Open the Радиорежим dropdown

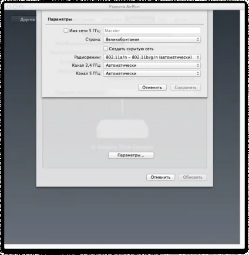coord(152,57)
